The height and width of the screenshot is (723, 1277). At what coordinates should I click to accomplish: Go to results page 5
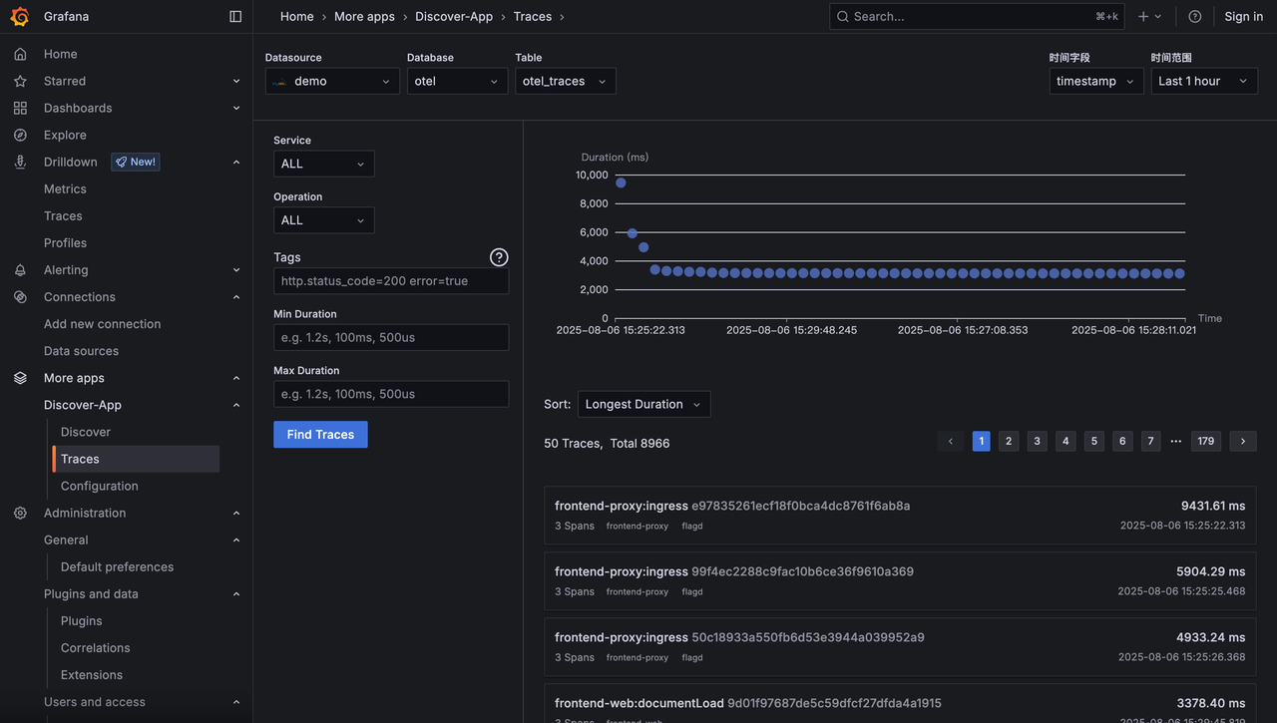pyautogui.click(x=1094, y=441)
